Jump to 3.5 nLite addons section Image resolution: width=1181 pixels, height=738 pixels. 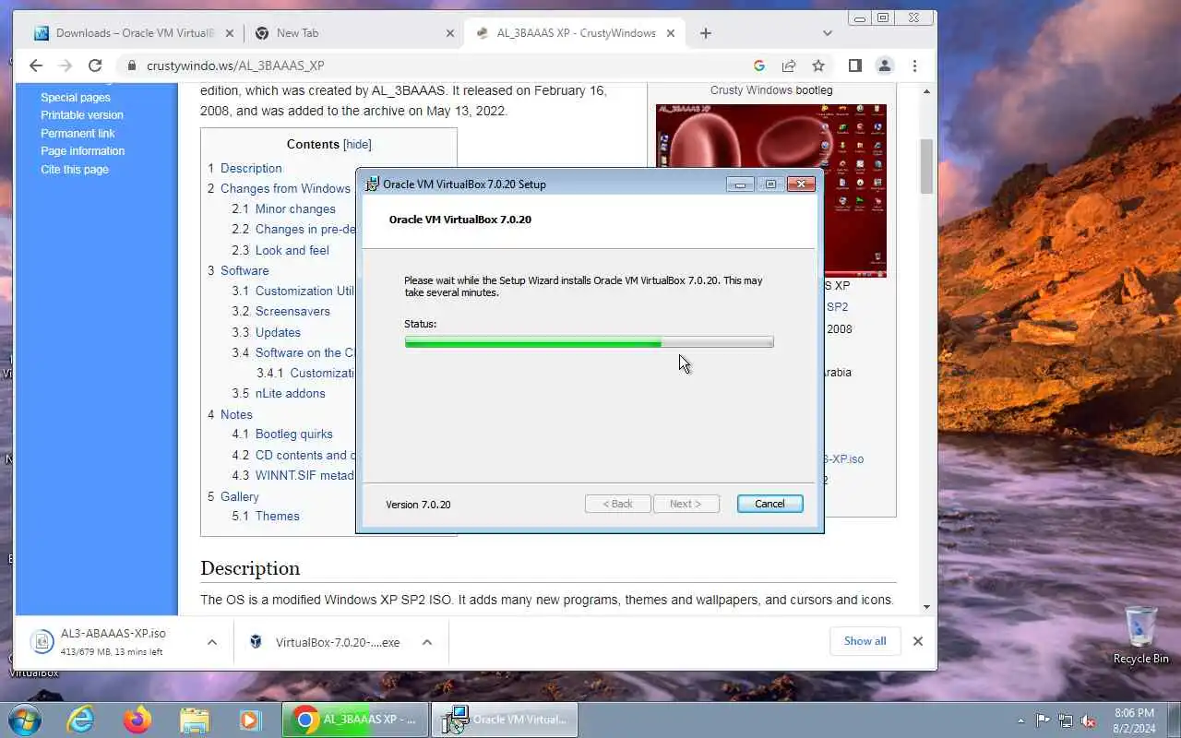[x=279, y=393]
